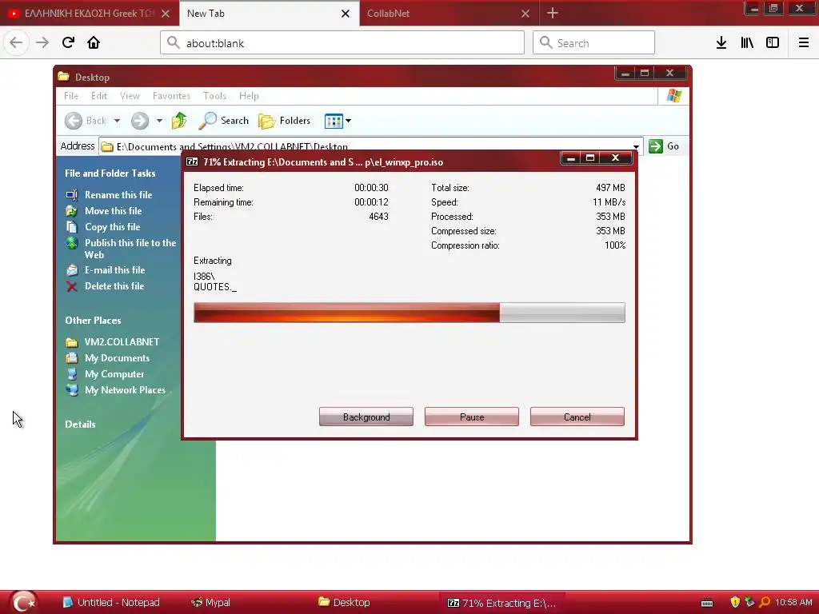Screen dimensions: 819x614
Task: Click the extraction progress bar
Action: coord(409,313)
